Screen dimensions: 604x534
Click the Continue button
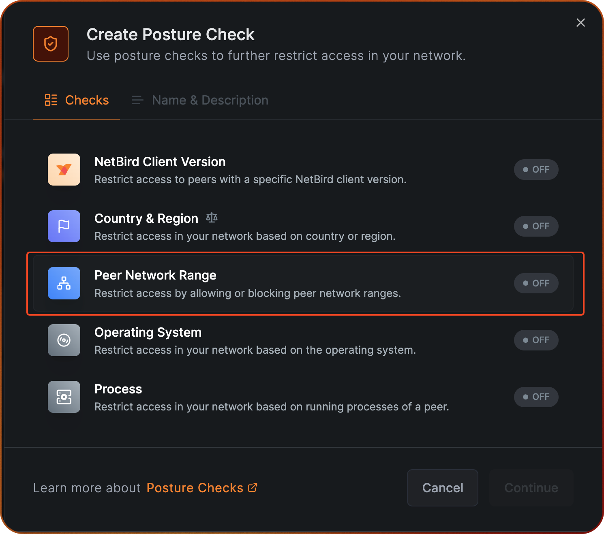click(x=531, y=488)
